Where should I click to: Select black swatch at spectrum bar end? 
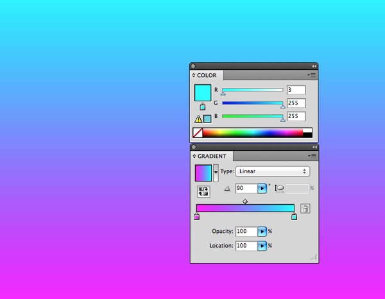[x=307, y=135]
